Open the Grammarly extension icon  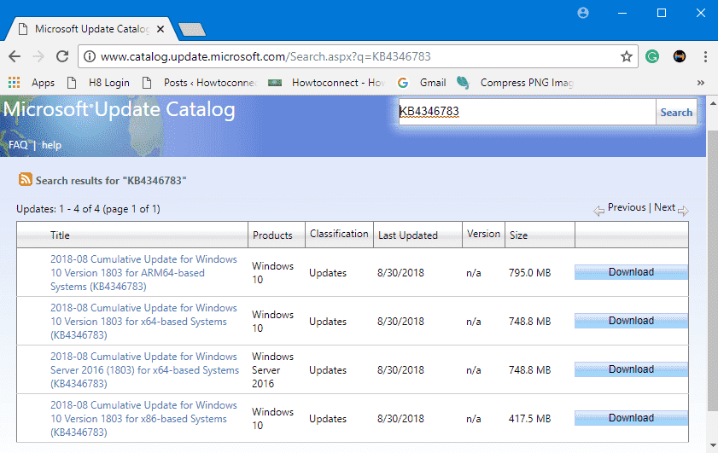click(652, 57)
